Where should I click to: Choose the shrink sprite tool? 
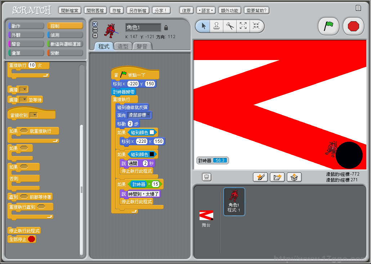(256, 26)
